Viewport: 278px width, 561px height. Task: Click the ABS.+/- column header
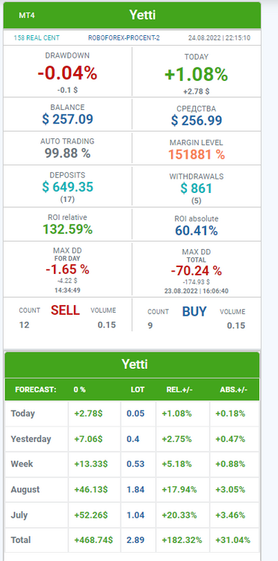coord(234,390)
